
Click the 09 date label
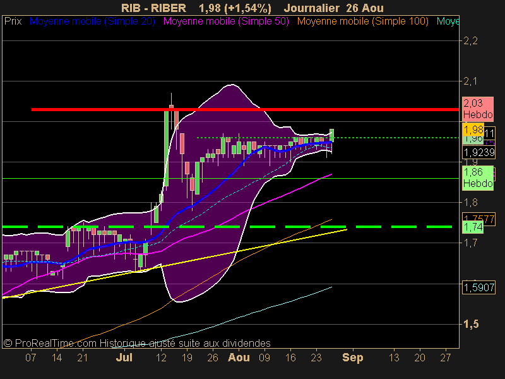coord(264,358)
